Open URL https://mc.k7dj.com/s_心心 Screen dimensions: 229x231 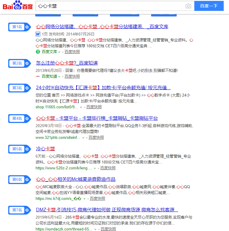pyautogui.click(x=58, y=198)
